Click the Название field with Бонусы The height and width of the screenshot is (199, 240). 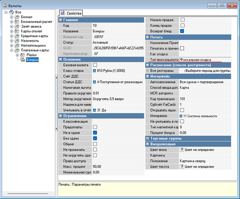pyautogui.click(x=117, y=31)
